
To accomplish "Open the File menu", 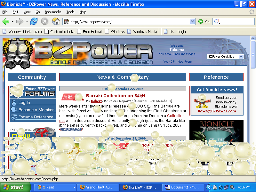I will pyautogui.click(x=5, y=12).
